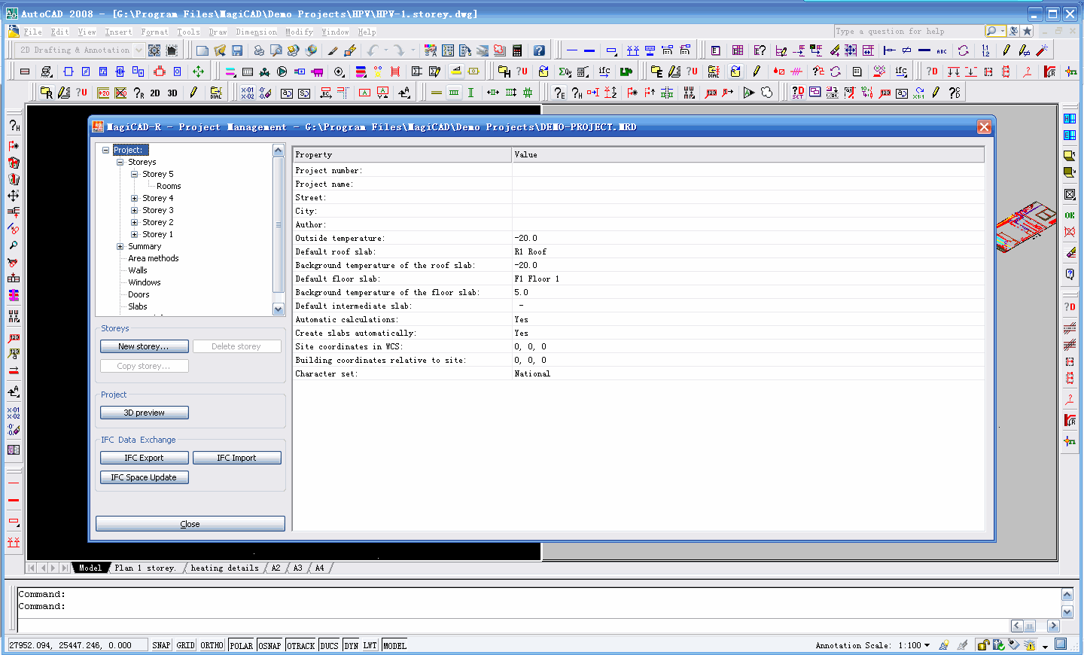Open the Modify menu
The height and width of the screenshot is (655, 1084).
click(x=299, y=32)
